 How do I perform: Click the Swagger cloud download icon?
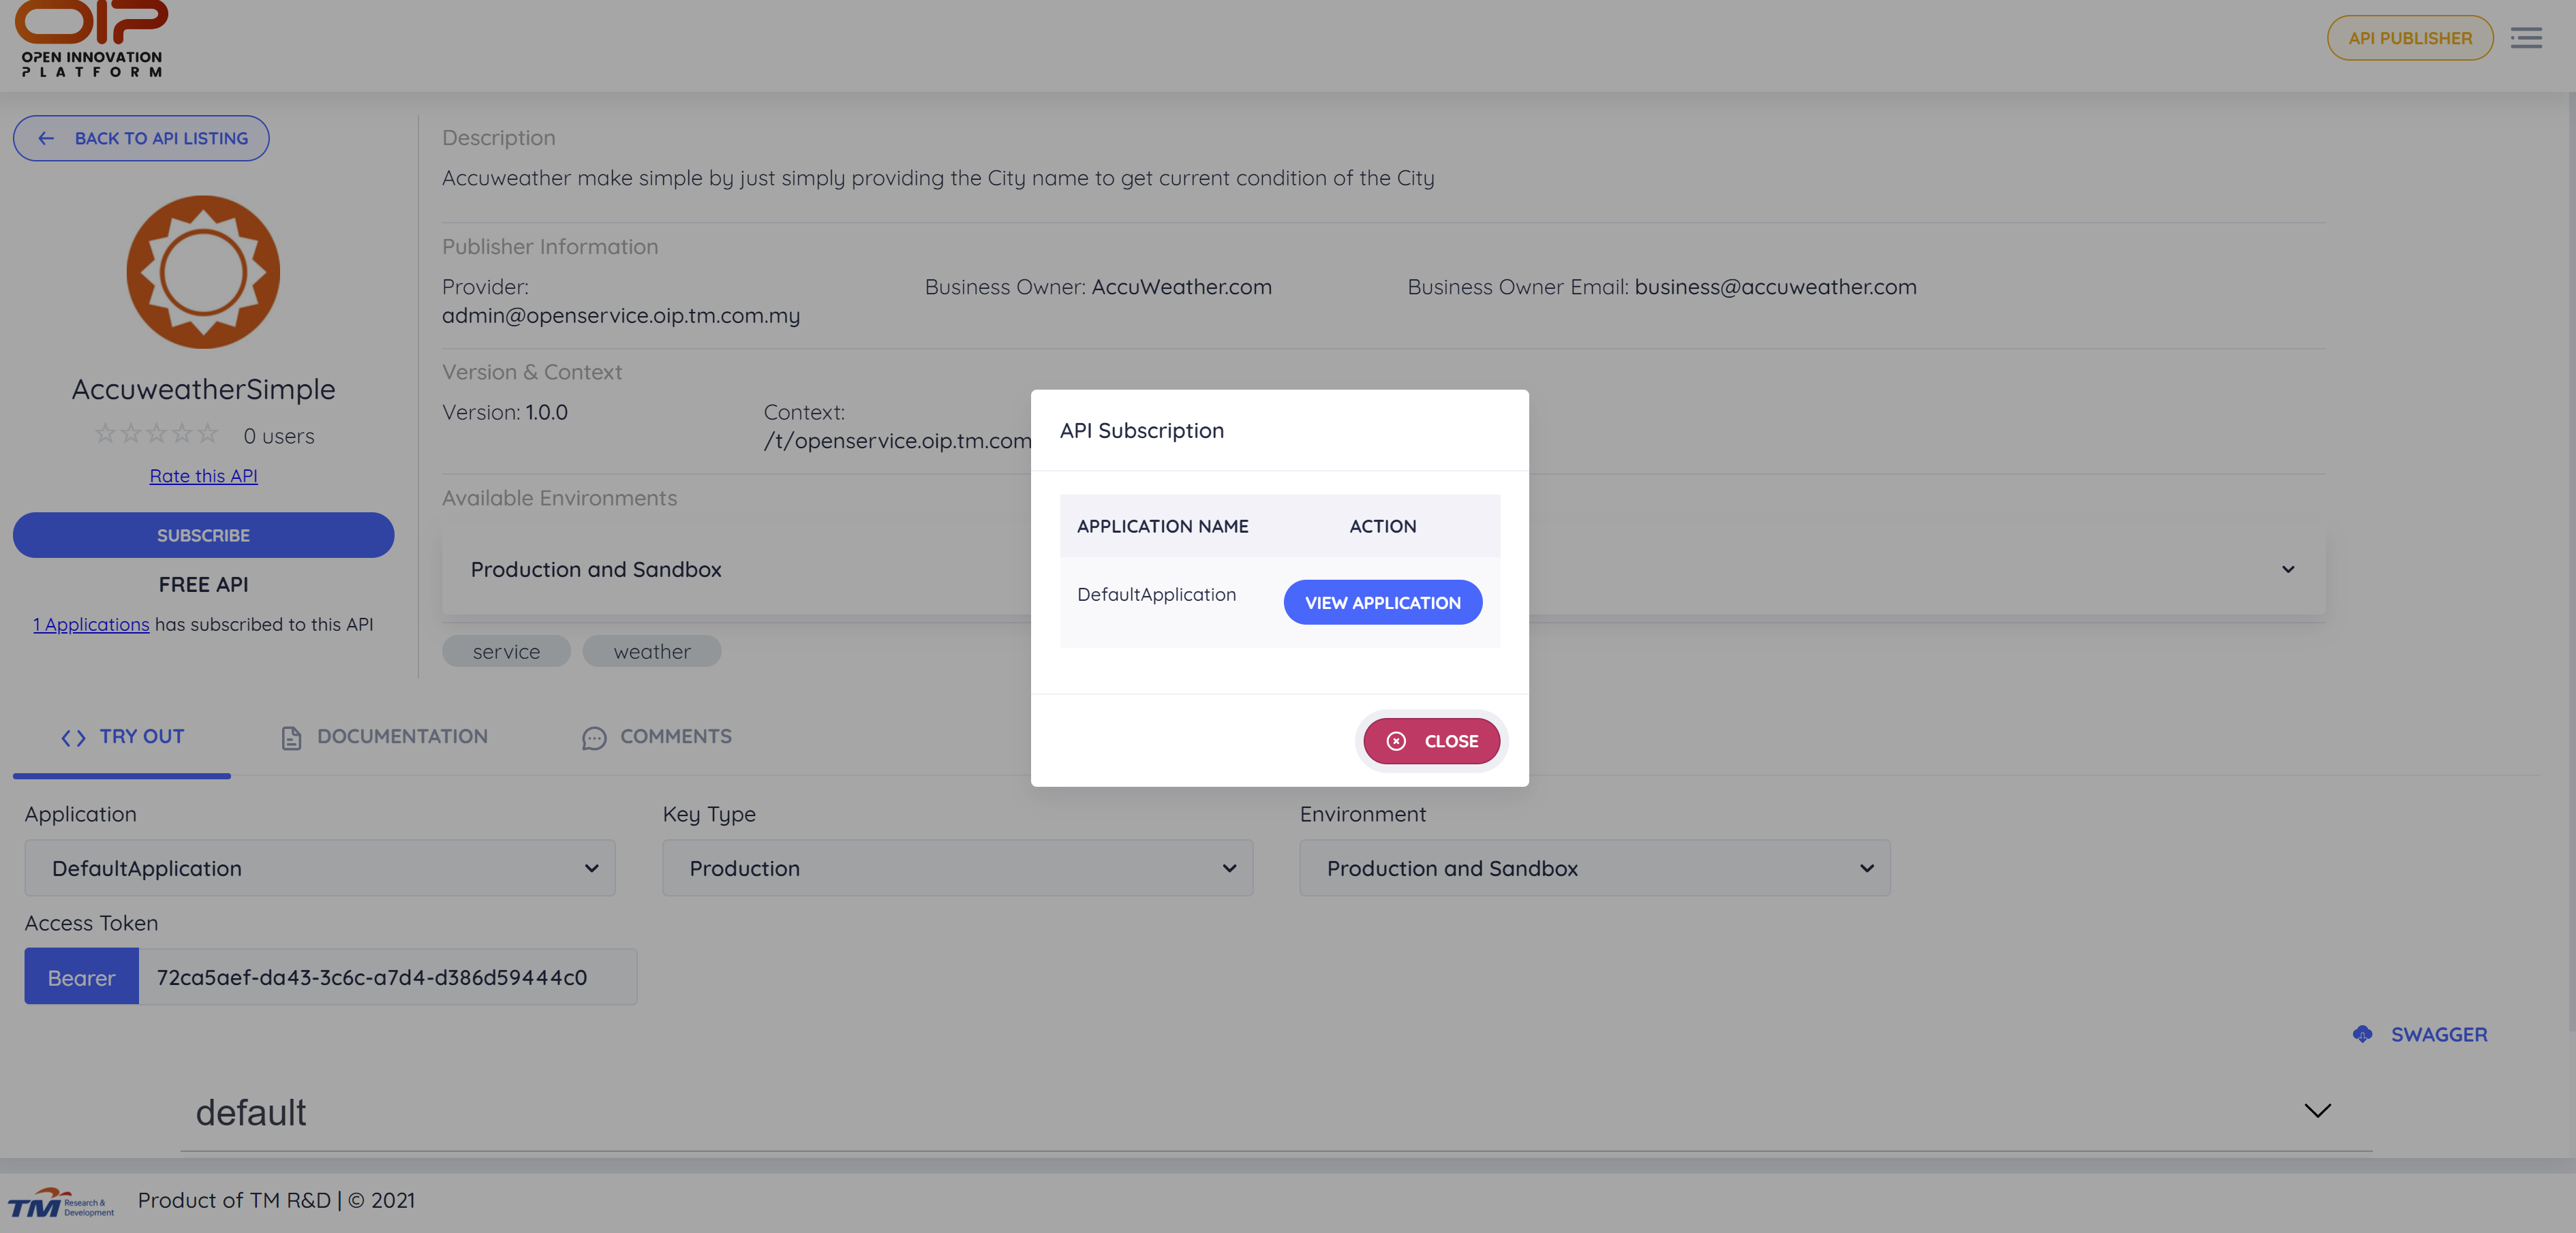2362,1034
